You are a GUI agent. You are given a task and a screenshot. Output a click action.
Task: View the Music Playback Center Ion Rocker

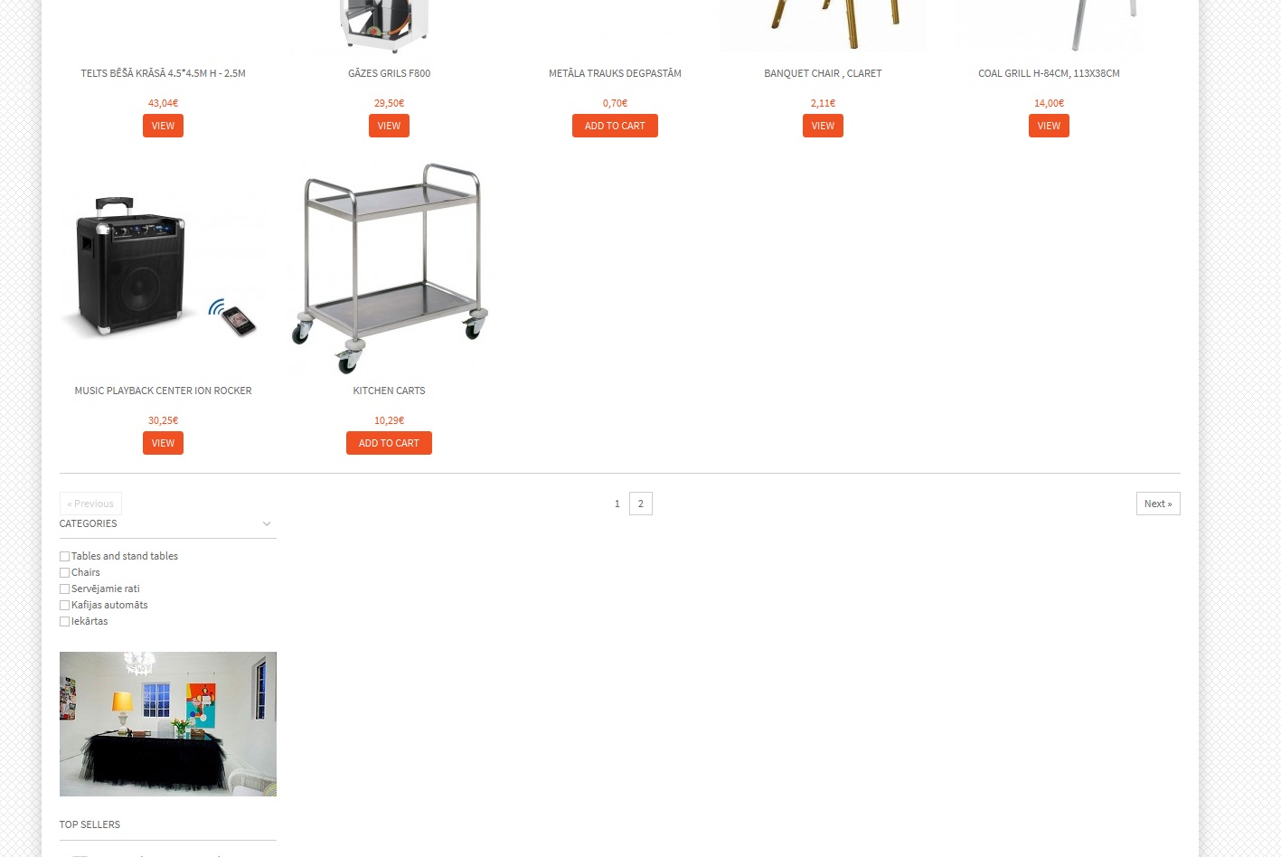pyautogui.click(x=163, y=443)
